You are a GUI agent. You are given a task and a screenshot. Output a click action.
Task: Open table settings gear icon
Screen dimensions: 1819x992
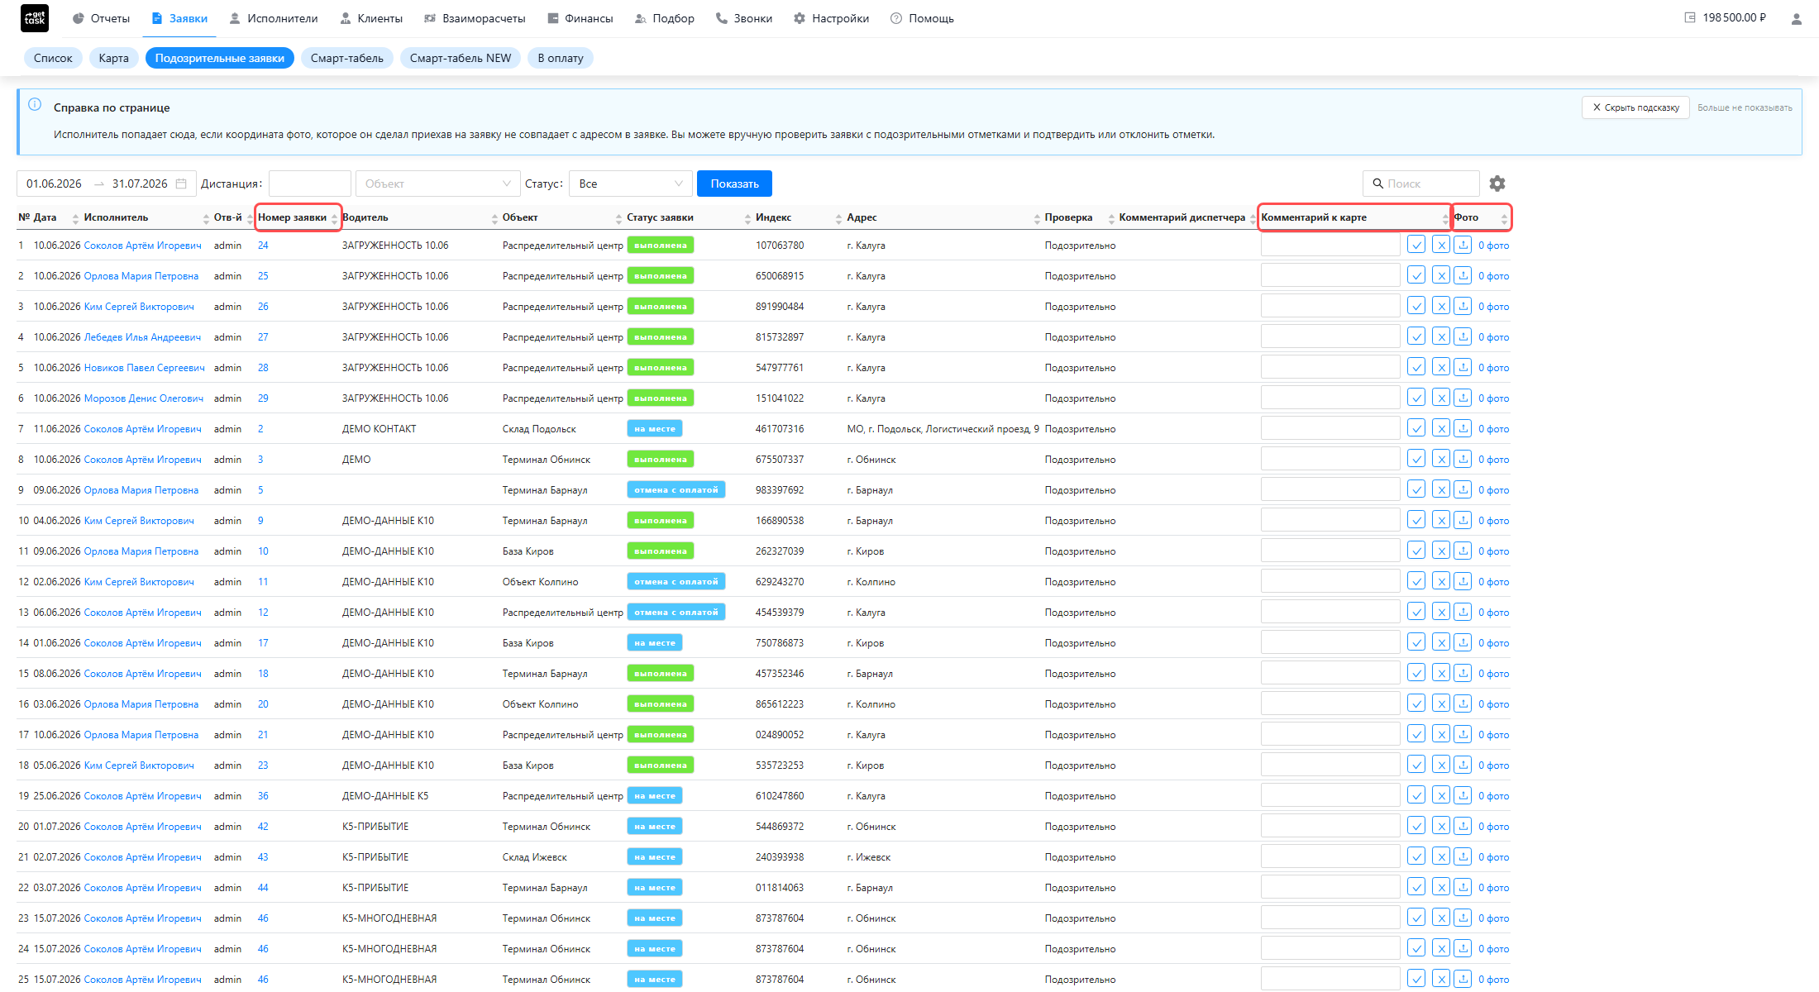[x=1497, y=184]
